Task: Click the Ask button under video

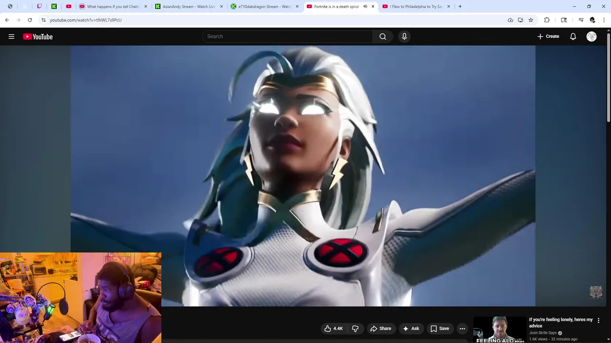Action: [411, 328]
